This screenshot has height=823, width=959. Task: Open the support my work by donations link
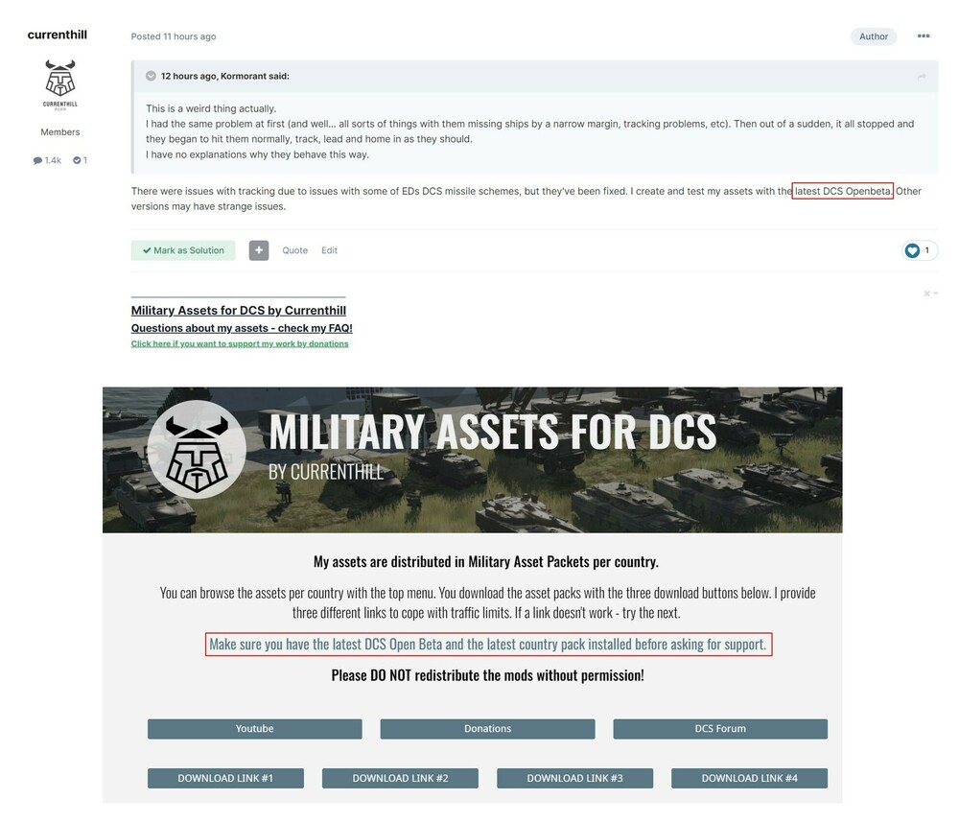pyautogui.click(x=240, y=344)
